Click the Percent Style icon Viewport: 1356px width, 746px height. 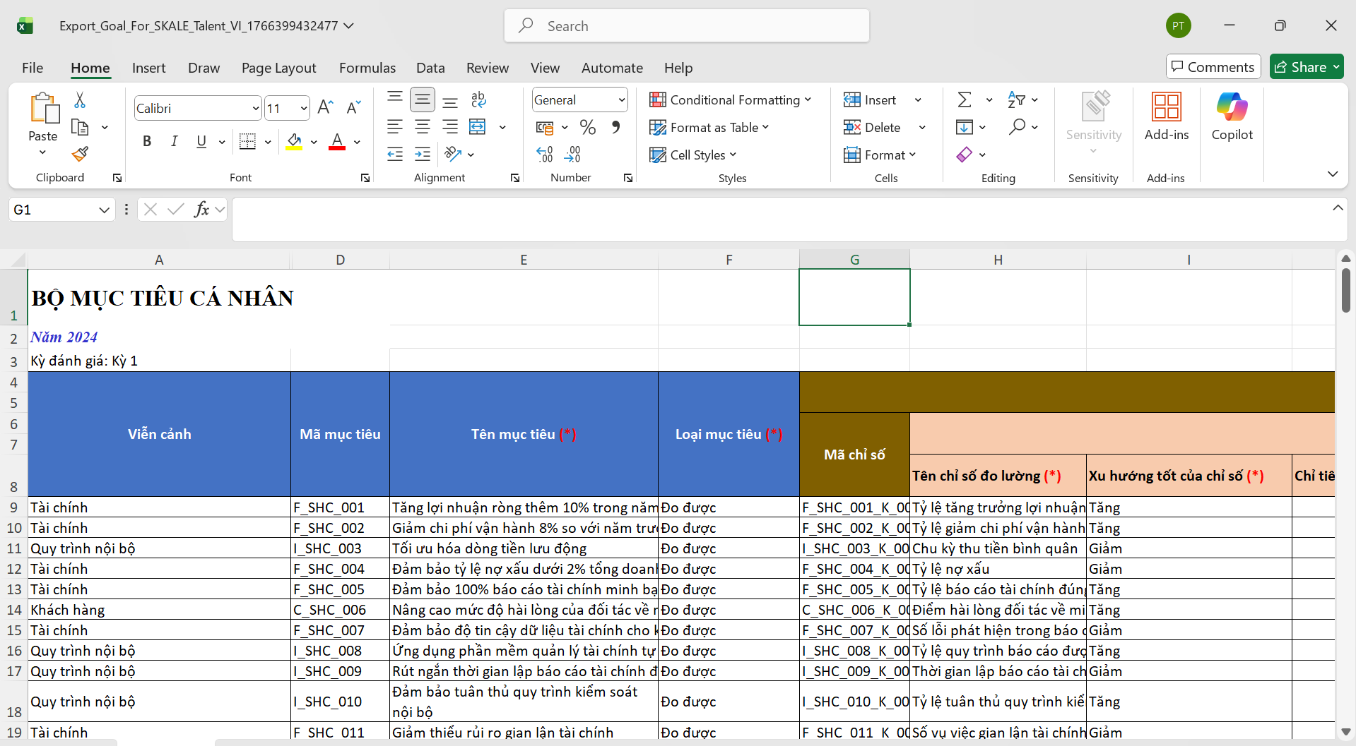pyautogui.click(x=587, y=127)
